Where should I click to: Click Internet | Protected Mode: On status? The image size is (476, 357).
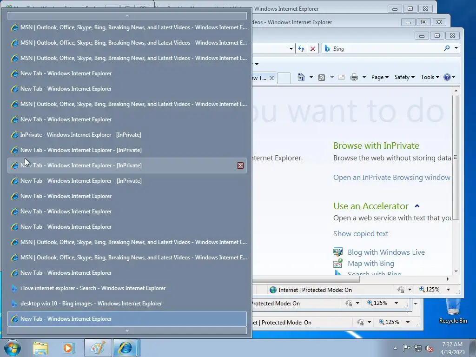pos(311,290)
